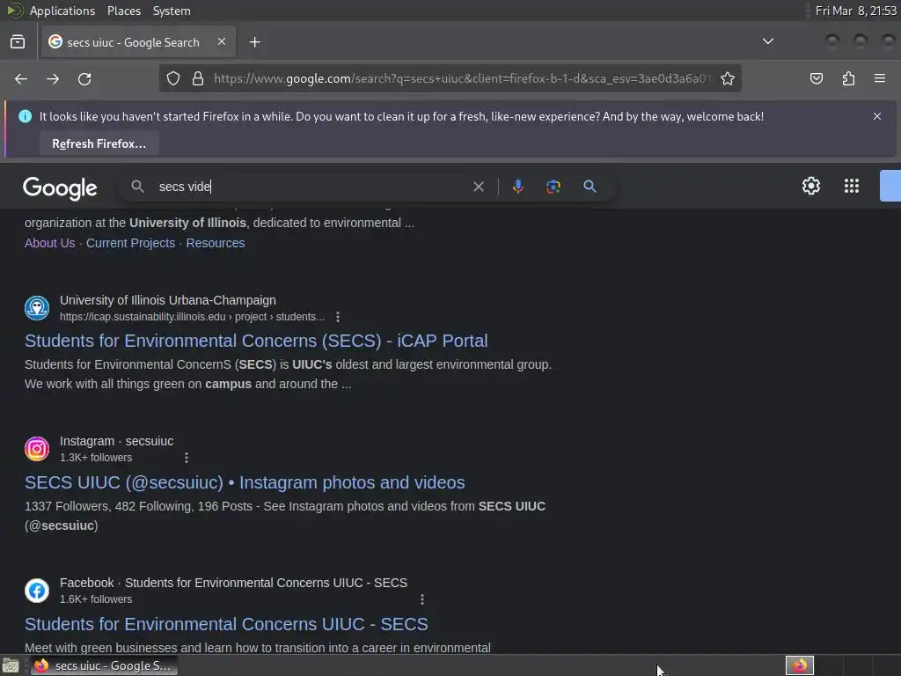The width and height of the screenshot is (901, 676).
Task: Open the Resources sitelink
Action: click(216, 243)
